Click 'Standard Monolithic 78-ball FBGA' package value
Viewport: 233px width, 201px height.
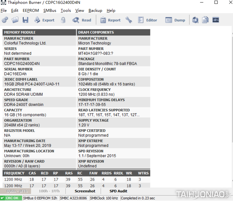tap(108, 64)
